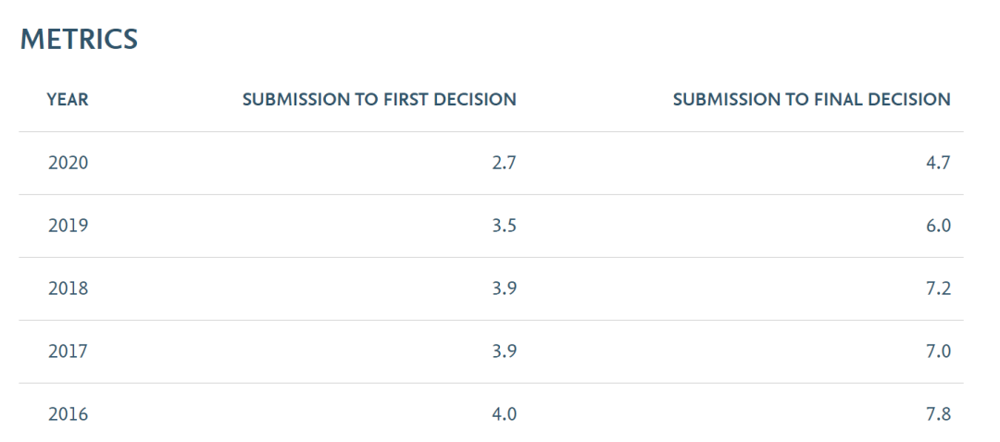Click the 7.0 final decision value
1000x442 pixels.
938,351
